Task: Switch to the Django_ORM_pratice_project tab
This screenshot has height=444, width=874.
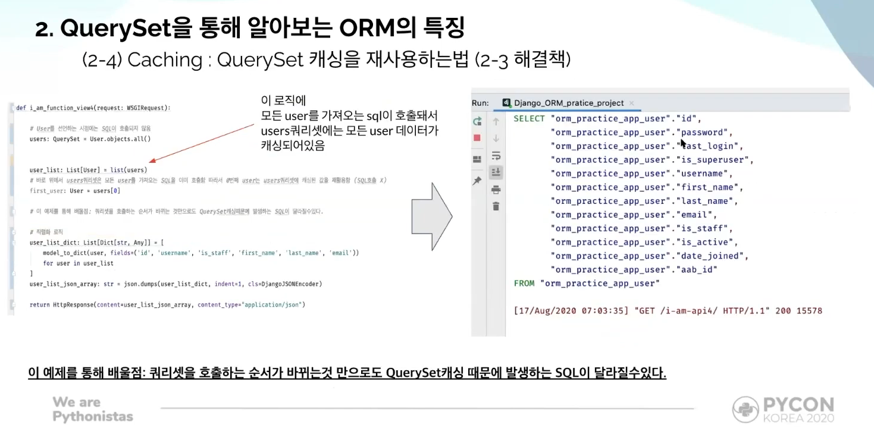Action: pyautogui.click(x=571, y=102)
